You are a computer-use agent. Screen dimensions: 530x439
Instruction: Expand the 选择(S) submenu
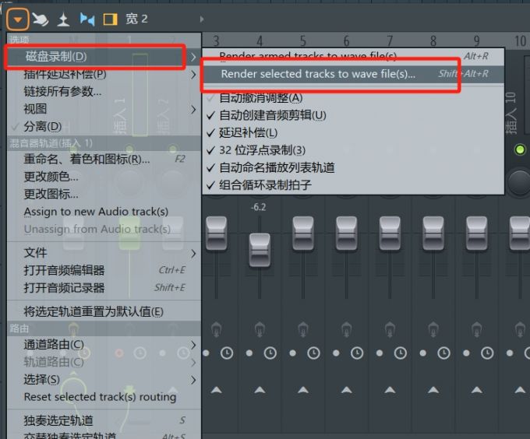pyautogui.click(x=104, y=380)
